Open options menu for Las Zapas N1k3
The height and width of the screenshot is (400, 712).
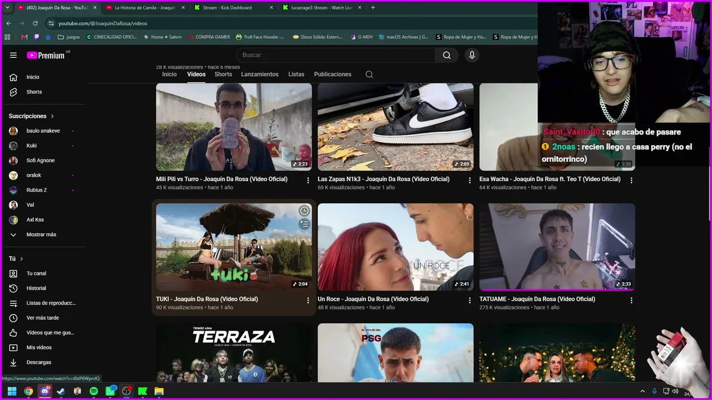coord(469,180)
